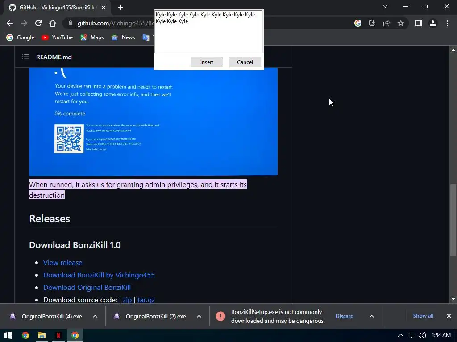457x342 pixels.
Task: Toggle the browser side panel icon
Action: click(419, 23)
